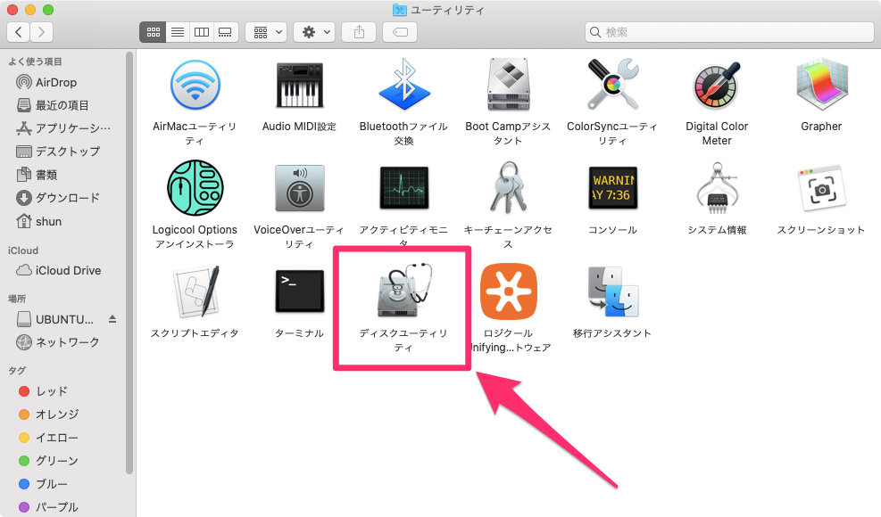Select Digital Color Meter icon
Image resolution: width=881 pixels, height=517 pixels.
click(717, 86)
